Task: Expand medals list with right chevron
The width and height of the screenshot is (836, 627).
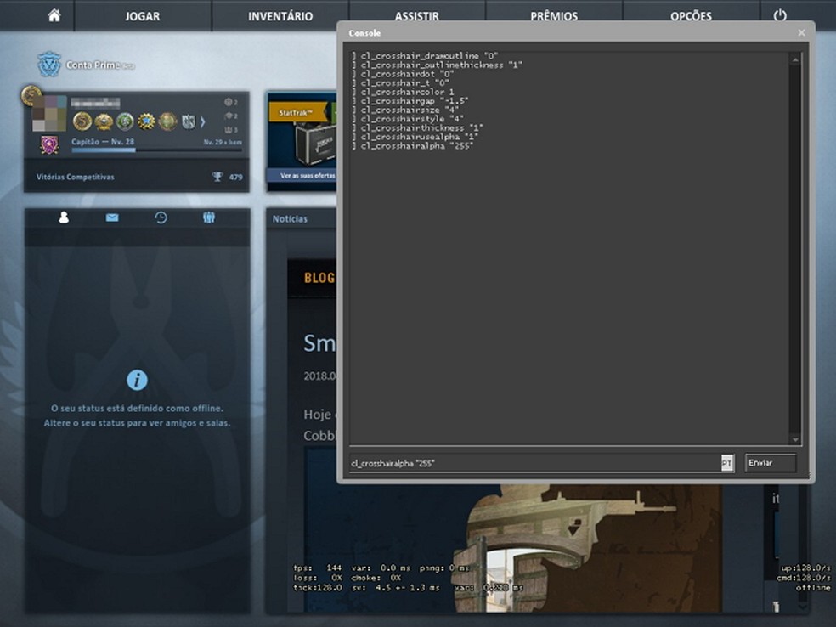Action: 203,121
